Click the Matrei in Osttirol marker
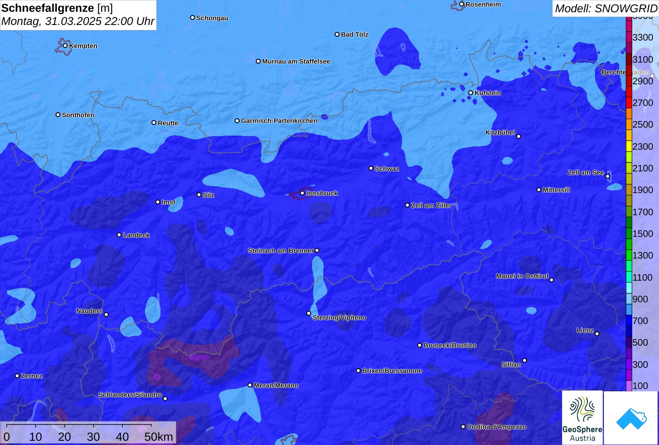659x445 pixels. click(551, 280)
